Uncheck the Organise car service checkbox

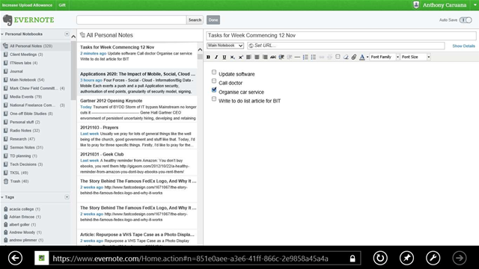214,90
